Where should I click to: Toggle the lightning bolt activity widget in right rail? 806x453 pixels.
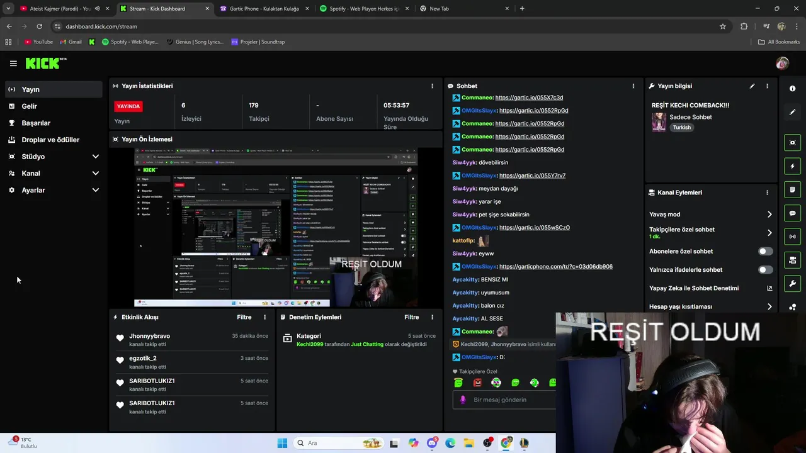[792, 166]
